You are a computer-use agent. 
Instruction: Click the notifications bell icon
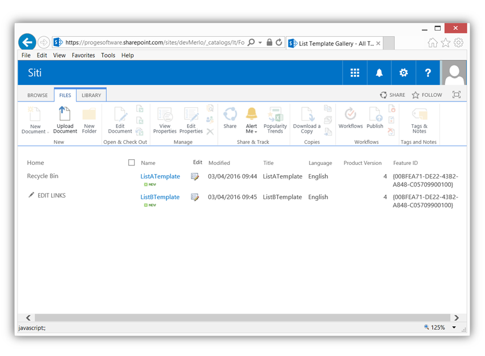379,73
